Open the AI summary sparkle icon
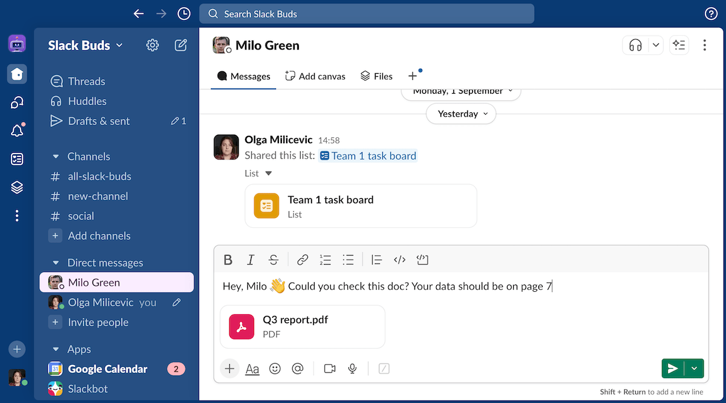Screen dimensions: 726x403 [x=679, y=45]
